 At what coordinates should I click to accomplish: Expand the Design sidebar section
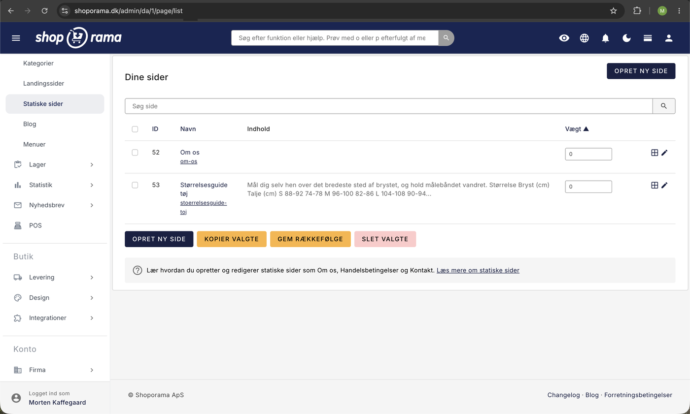click(x=55, y=297)
